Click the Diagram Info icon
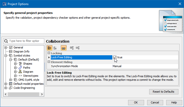 pos(11,51)
